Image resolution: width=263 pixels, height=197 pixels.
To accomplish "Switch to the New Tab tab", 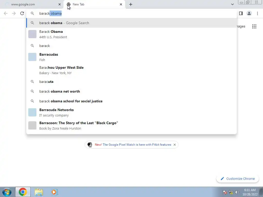I will 94,4.
